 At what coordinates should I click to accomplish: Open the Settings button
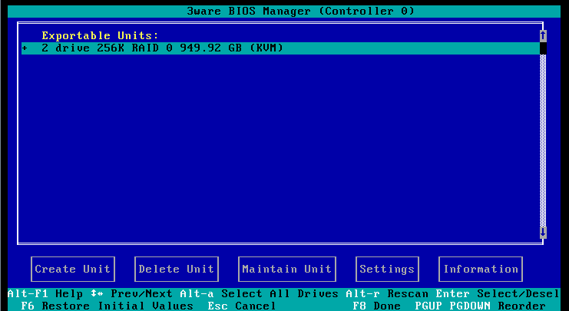point(387,269)
